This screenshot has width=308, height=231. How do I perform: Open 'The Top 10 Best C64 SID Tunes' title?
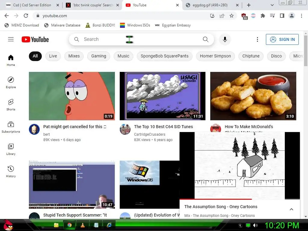click(x=163, y=127)
